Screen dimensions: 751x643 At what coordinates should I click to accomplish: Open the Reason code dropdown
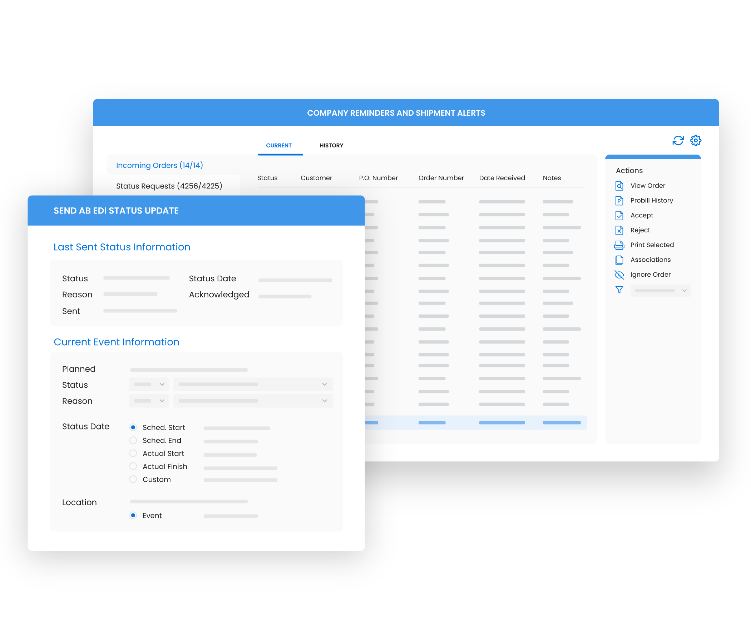coord(149,401)
